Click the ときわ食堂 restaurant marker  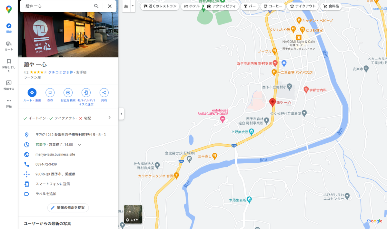point(302,30)
